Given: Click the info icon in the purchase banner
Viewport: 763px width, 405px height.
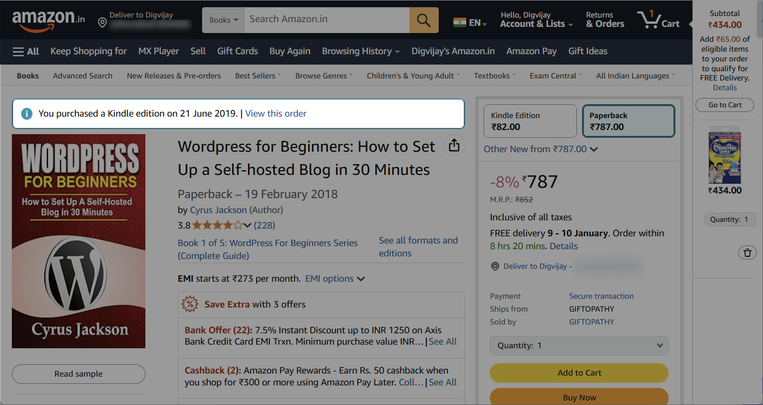Looking at the screenshot, I should (x=26, y=113).
